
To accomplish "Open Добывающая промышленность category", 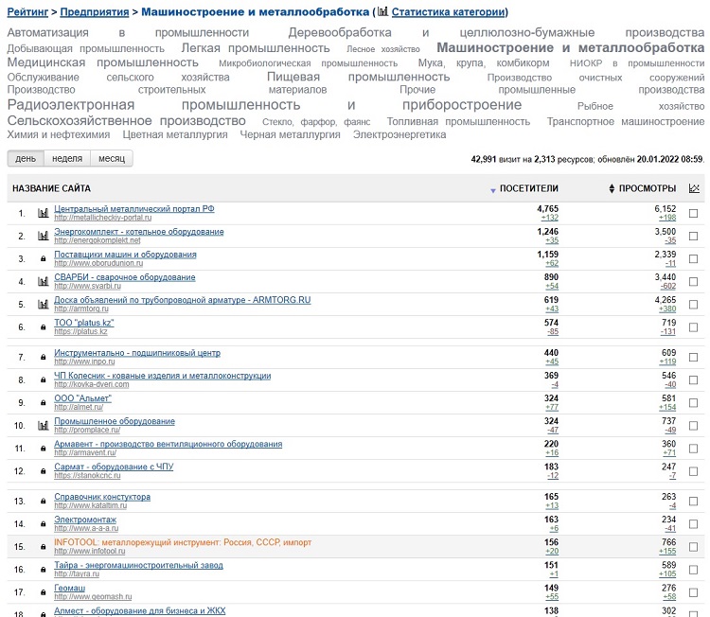I will [x=85, y=48].
